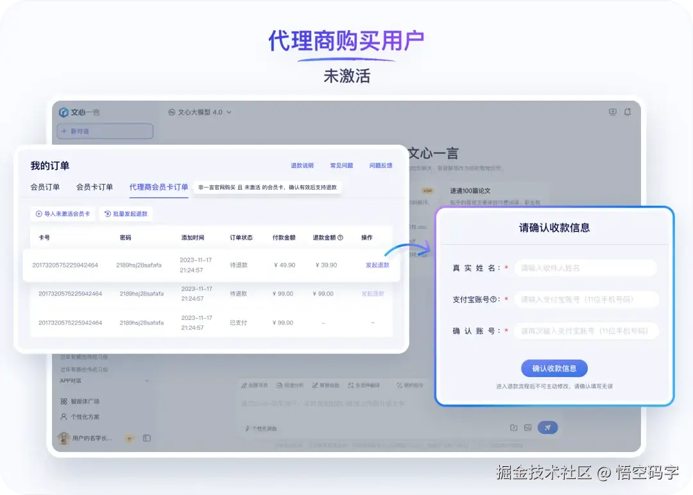
Task: Click the 已支付 order status cell
Action: (238, 323)
